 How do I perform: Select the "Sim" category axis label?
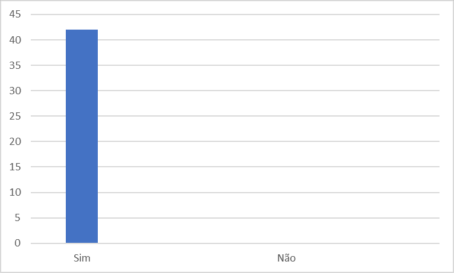[x=82, y=259]
